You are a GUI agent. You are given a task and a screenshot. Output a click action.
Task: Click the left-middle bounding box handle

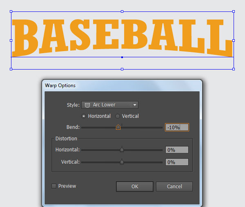click(x=11, y=40)
